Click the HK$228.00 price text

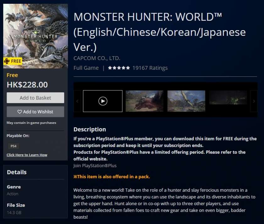pyautogui.click(x=27, y=85)
